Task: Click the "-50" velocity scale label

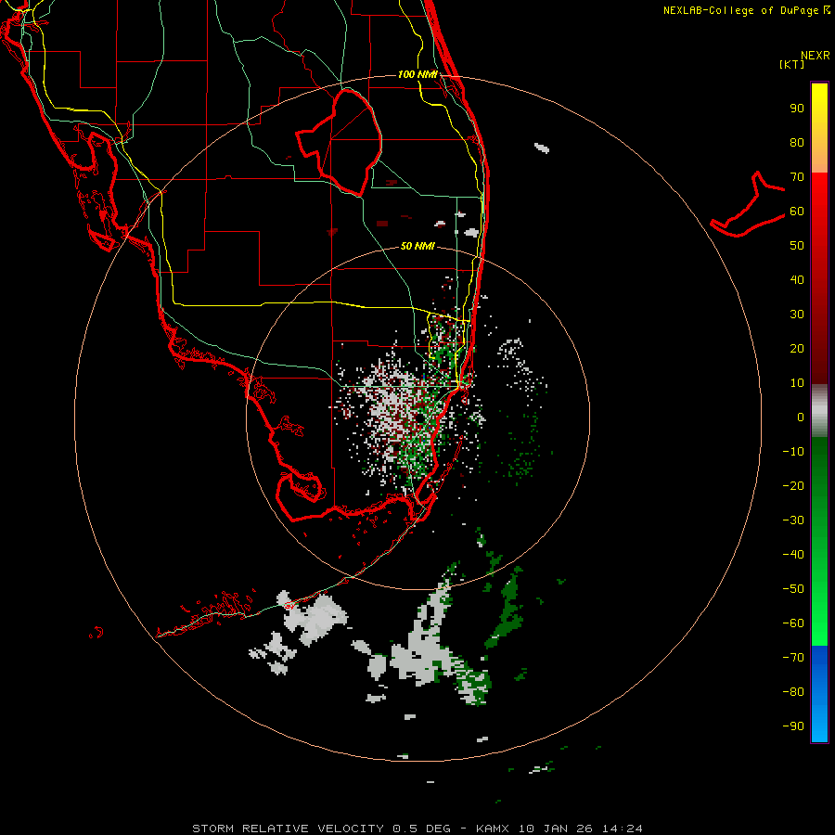Action: click(x=793, y=589)
